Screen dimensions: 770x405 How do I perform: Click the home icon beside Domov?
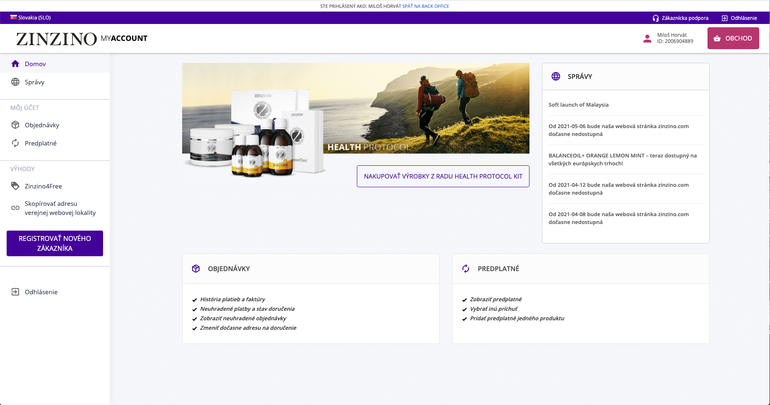15,64
